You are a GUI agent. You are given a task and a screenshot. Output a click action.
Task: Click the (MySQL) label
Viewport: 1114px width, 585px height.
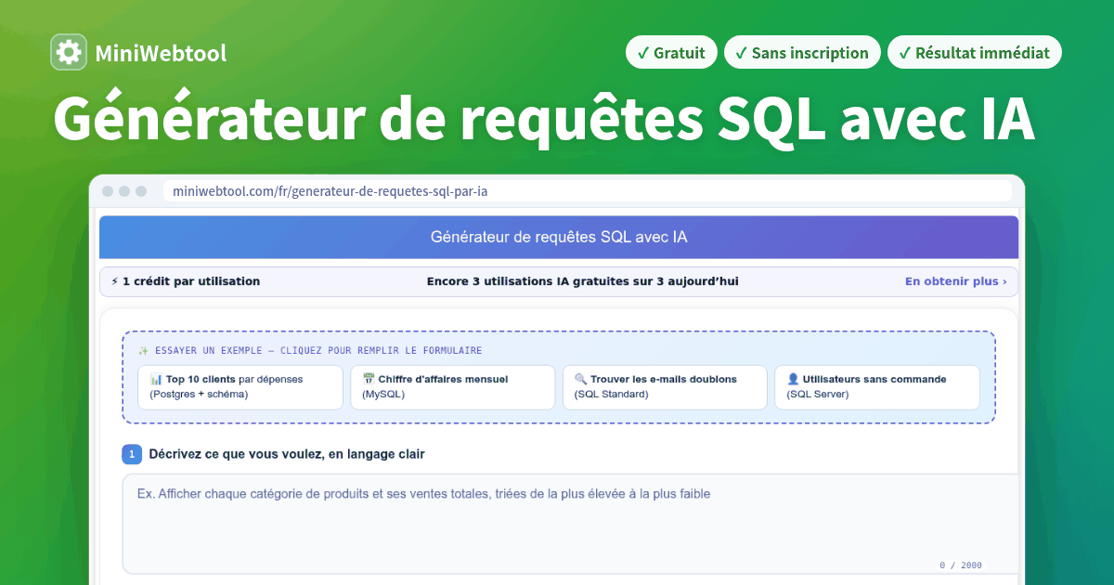pyautogui.click(x=383, y=395)
